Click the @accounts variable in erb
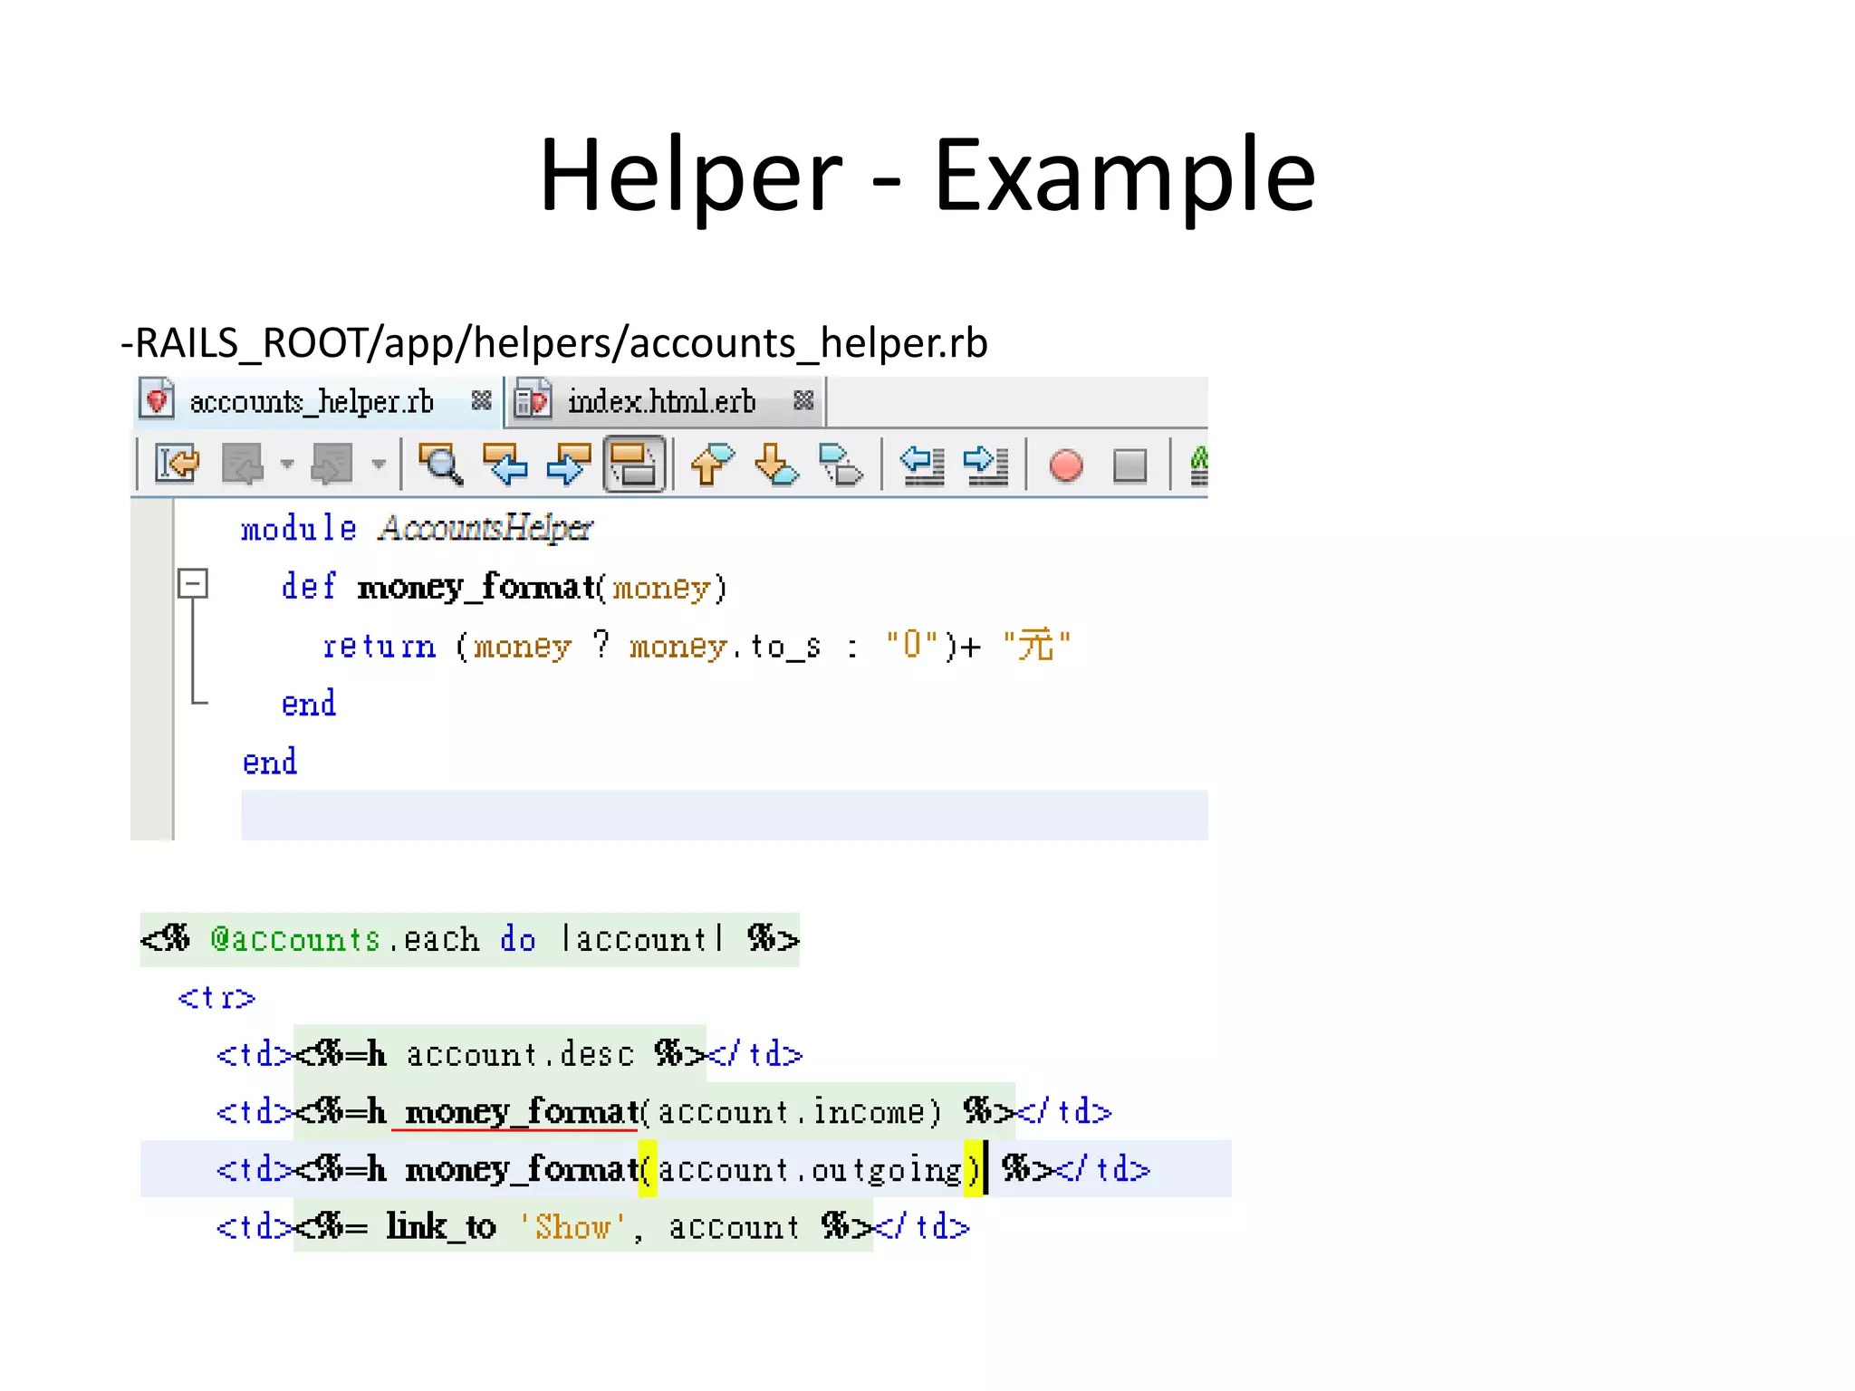The image size is (1855, 1391). [295, 939]
